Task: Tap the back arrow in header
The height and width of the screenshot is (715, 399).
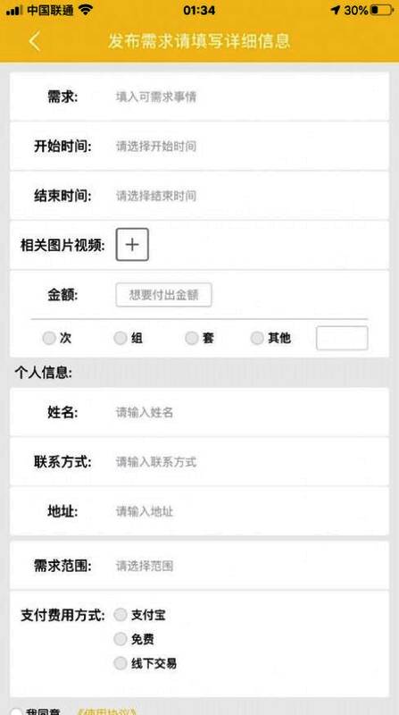Action: tap(35, 41)
